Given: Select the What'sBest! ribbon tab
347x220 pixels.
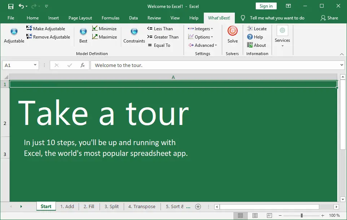Looking at the screenshot, I should pos(219,18).
